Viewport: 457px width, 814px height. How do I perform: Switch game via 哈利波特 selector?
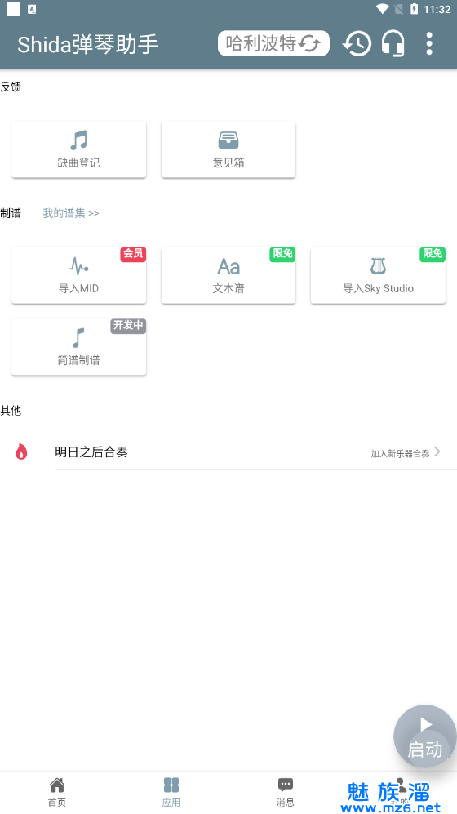pyautogui.click(x=273, y=43)
